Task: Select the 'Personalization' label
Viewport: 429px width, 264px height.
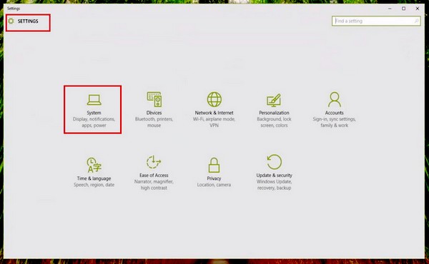Action: click(x=274, y=113)
